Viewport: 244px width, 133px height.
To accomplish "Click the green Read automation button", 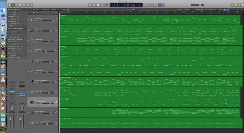I will coord(12,105).
